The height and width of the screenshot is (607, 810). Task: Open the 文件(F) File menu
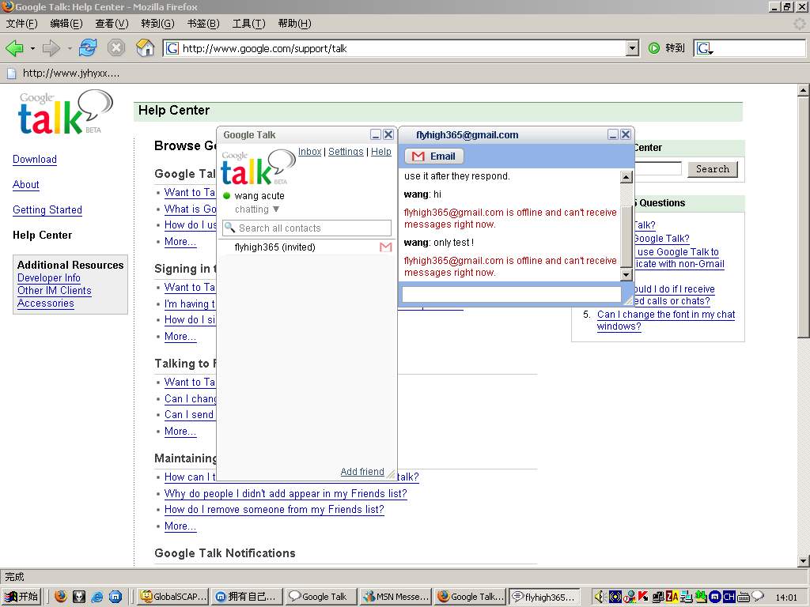tap(21, 23)
